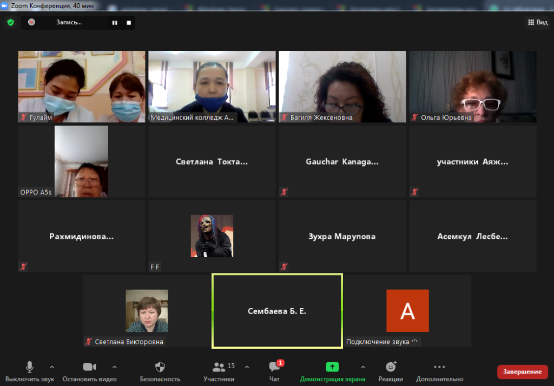This screenshot has width=554, height=386.
Task: Open the Вид view layout menu
Action: (x=537, y=22)
